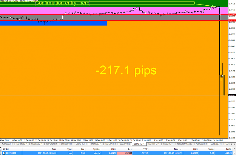
Task: Select the NZDUSD,Weekly chart tab
Action: [185, 144]
